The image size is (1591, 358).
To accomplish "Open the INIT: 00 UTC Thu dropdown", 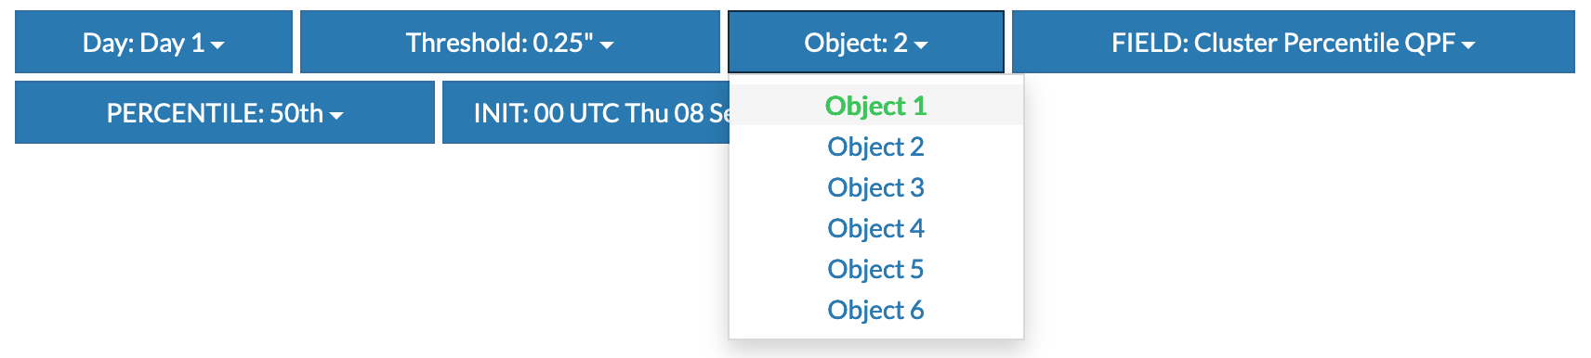I will tap(586, 112).
